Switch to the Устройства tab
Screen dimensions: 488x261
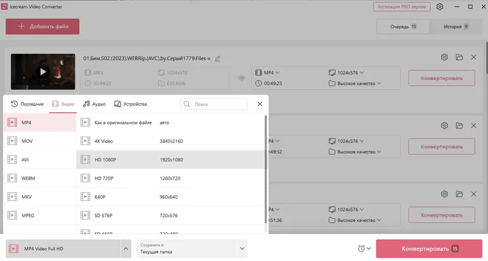click(x=130, y=104)
